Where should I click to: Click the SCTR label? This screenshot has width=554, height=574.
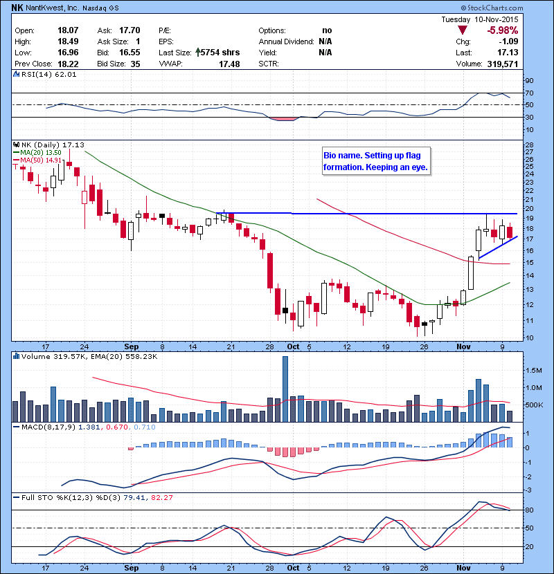click(x=269, y=64)
